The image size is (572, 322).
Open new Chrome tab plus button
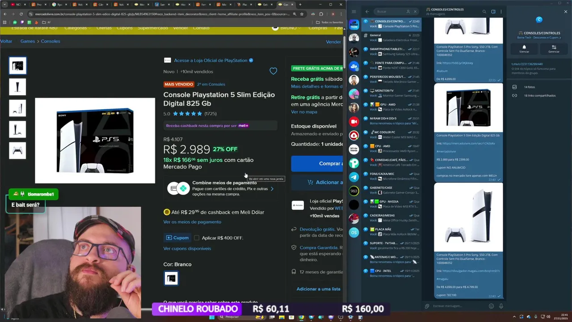click(300, 4)
